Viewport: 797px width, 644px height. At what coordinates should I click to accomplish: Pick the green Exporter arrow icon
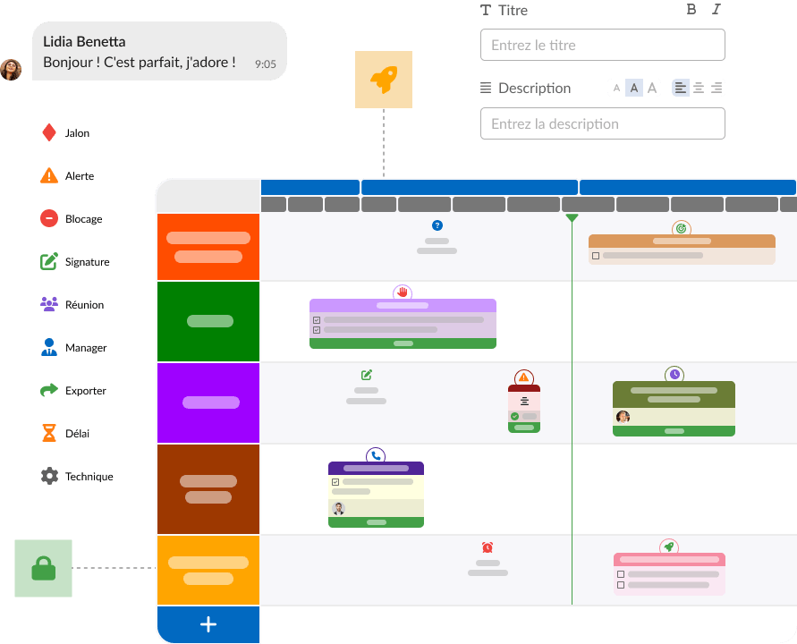click(x=49, y=390)
